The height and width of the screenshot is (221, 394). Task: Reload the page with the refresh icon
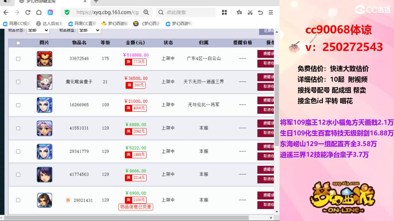point(28,12)
